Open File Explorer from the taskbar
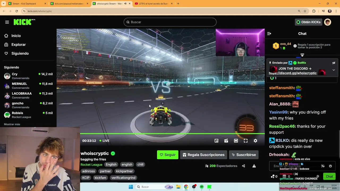 click(x=178, y=187)
